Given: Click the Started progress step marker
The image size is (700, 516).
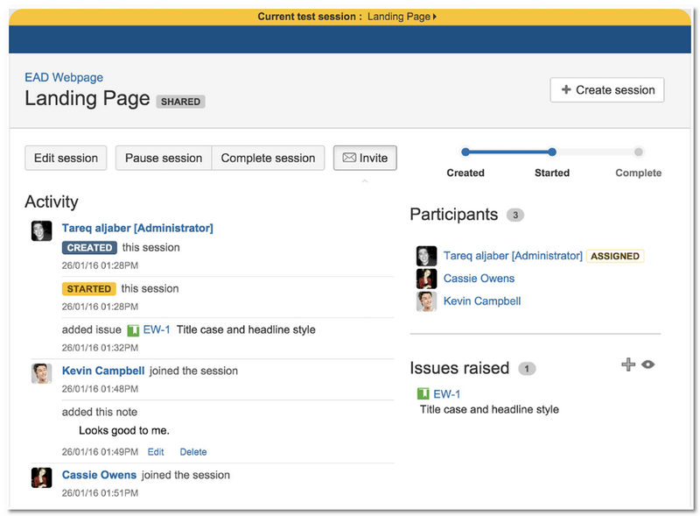Looking at the screenshot, I should click(552, 152).
